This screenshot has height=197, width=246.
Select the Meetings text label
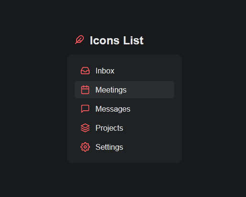tap(111, 90)
